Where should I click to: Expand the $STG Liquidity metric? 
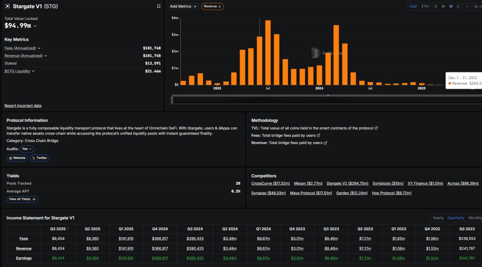tap(33, 71)
